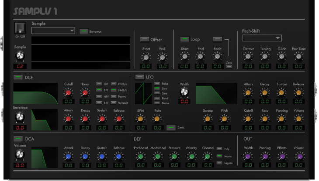Click the orange LFO Panning knob
Image resolution: width=319 pixels, height=181 pixels.
281,119
